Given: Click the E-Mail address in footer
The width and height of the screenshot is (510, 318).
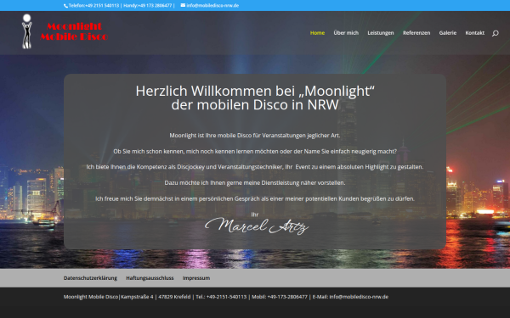Looking at the screenshot, I should (359, 297).
